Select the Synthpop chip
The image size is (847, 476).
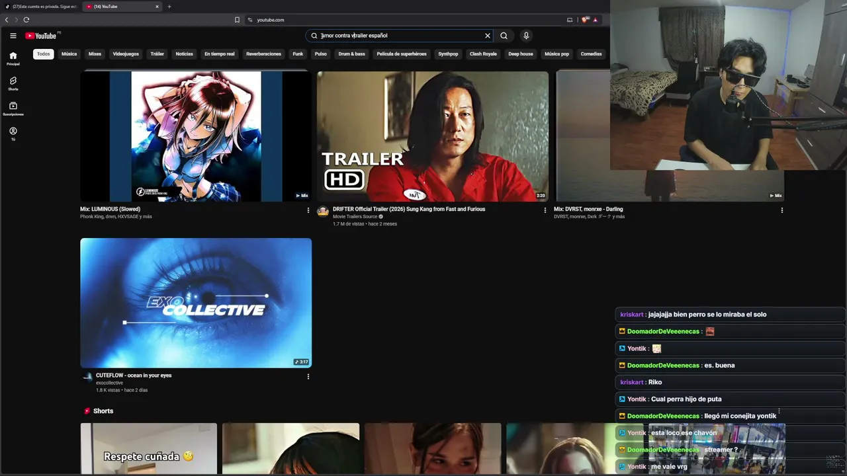click(448, 54)
